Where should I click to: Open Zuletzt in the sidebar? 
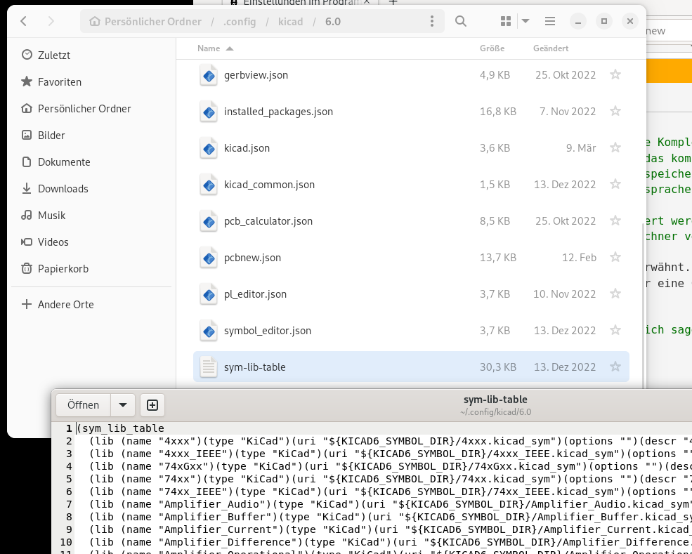pyautogui.click(x=91, y=55)
